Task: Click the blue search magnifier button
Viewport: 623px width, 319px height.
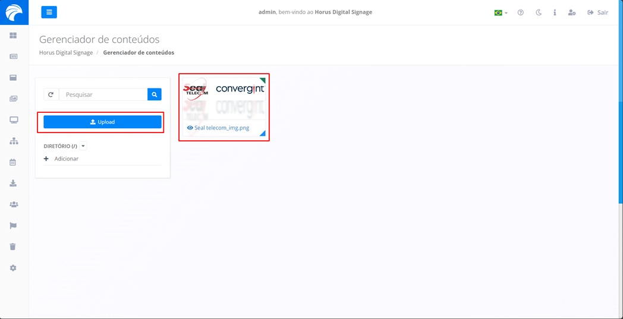Action: 155,94
